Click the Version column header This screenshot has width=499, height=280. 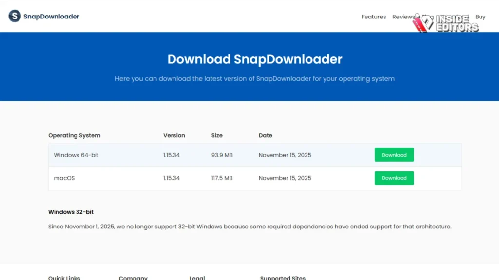[174, 135]
